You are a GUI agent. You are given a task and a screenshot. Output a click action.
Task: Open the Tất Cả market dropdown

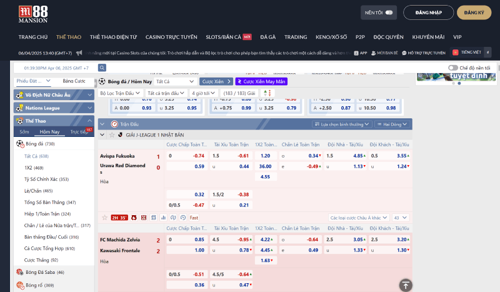point(175,81)
